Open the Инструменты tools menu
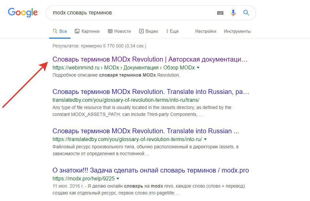 pos(237,31)
